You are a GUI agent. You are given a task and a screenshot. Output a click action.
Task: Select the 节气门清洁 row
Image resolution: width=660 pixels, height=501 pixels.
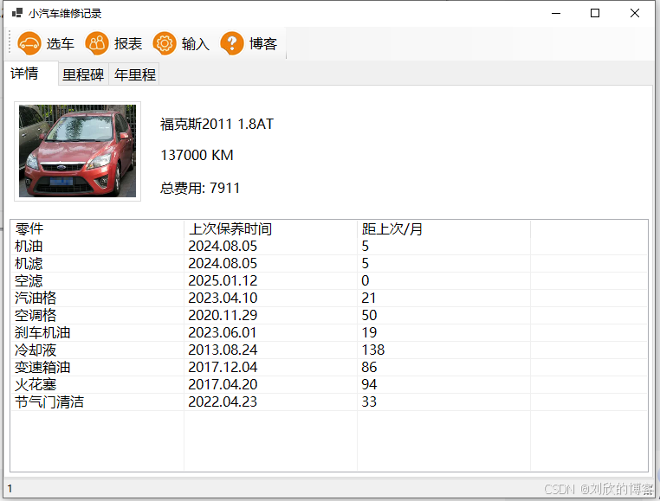(x=329, y=401)
